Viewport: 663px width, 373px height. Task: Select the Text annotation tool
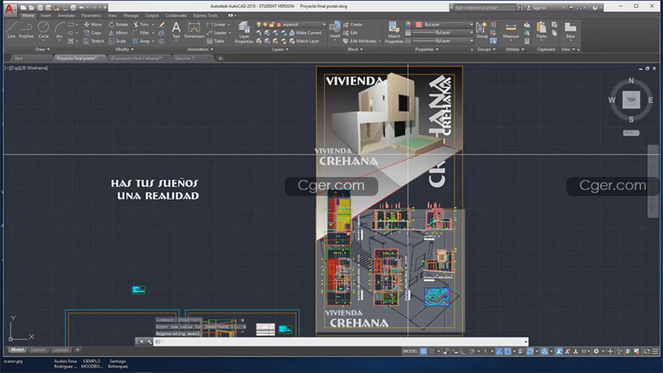tap(176, 30)
